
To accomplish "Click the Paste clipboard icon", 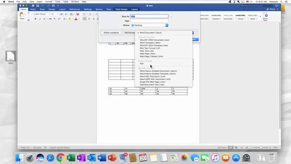I will coord(22,15).
